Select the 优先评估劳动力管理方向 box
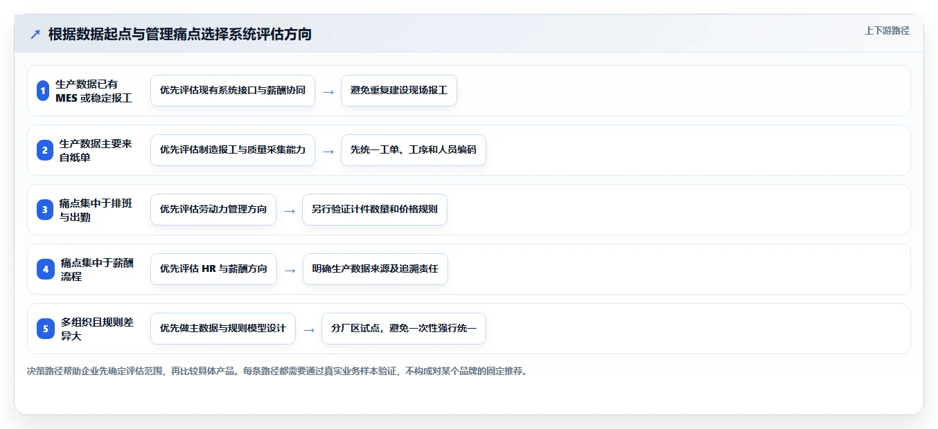 pyautogui.click(x=213, y=210)
